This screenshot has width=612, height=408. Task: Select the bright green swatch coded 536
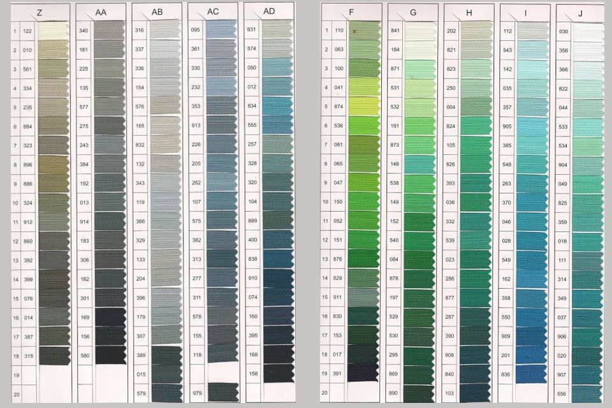tap(364, 126)
